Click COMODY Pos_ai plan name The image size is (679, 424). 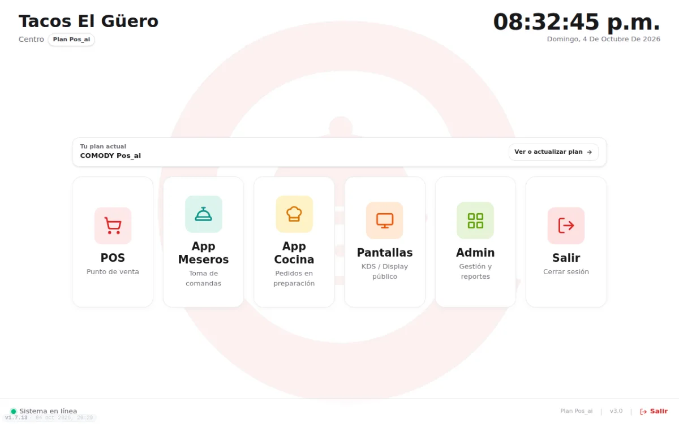coord(110,155)
